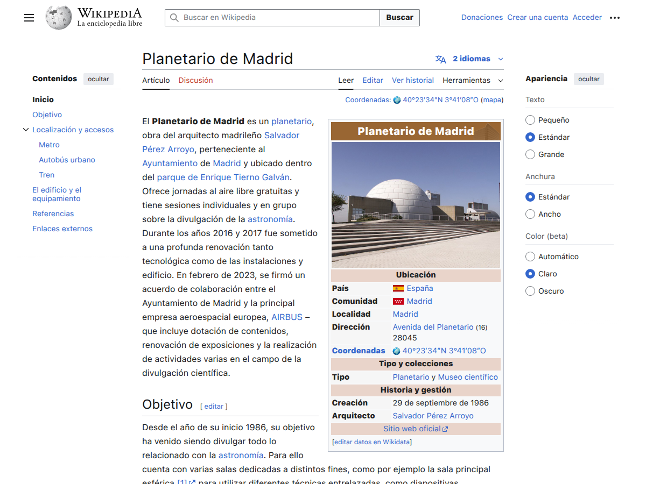Image resolution: width=646 pixels, height=484 pixels.
Task: Open the Crear una cuenta link
Action: (537, 17)
